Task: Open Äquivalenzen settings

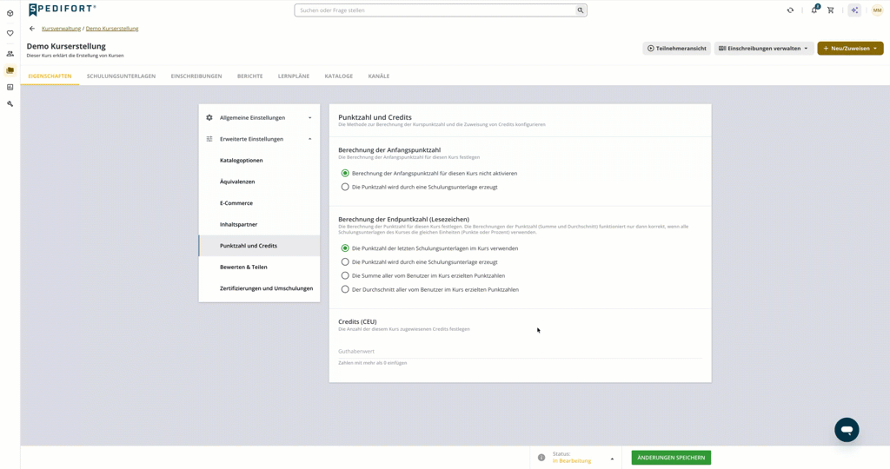Action: (259, 182)
